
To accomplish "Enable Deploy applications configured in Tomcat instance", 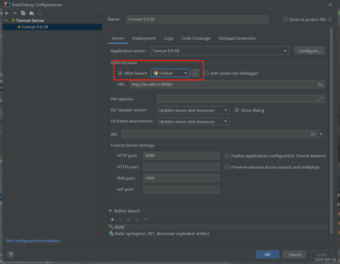I will point(227,156).
